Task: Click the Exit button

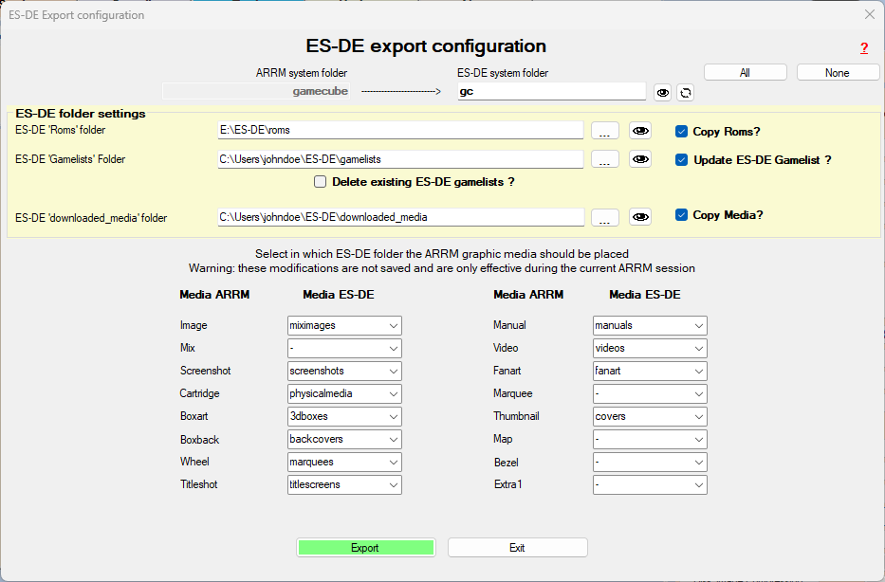Action: coord(517,548)
